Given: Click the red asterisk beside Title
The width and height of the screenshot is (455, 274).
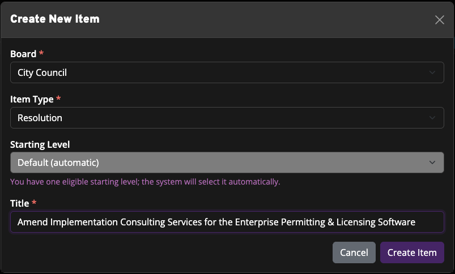Looking at the screenshot, I should click(34, 203).
